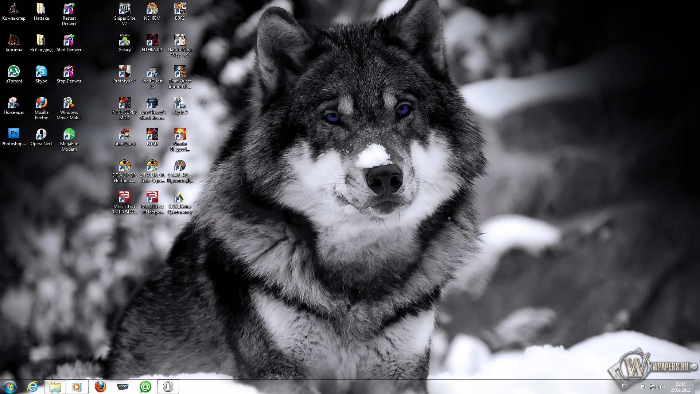This screenshot has height=394, width=700.
Task: Click the network connection tray icon
Action: 653,387
